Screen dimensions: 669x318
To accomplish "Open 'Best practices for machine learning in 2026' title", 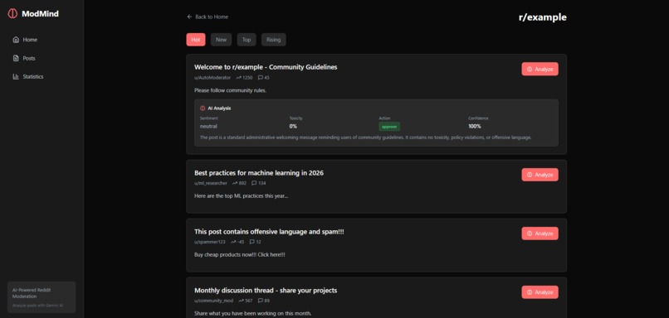I will coord(259,173).
